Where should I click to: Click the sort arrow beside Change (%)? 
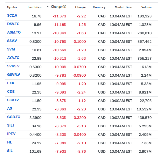(x=48, y=7)
